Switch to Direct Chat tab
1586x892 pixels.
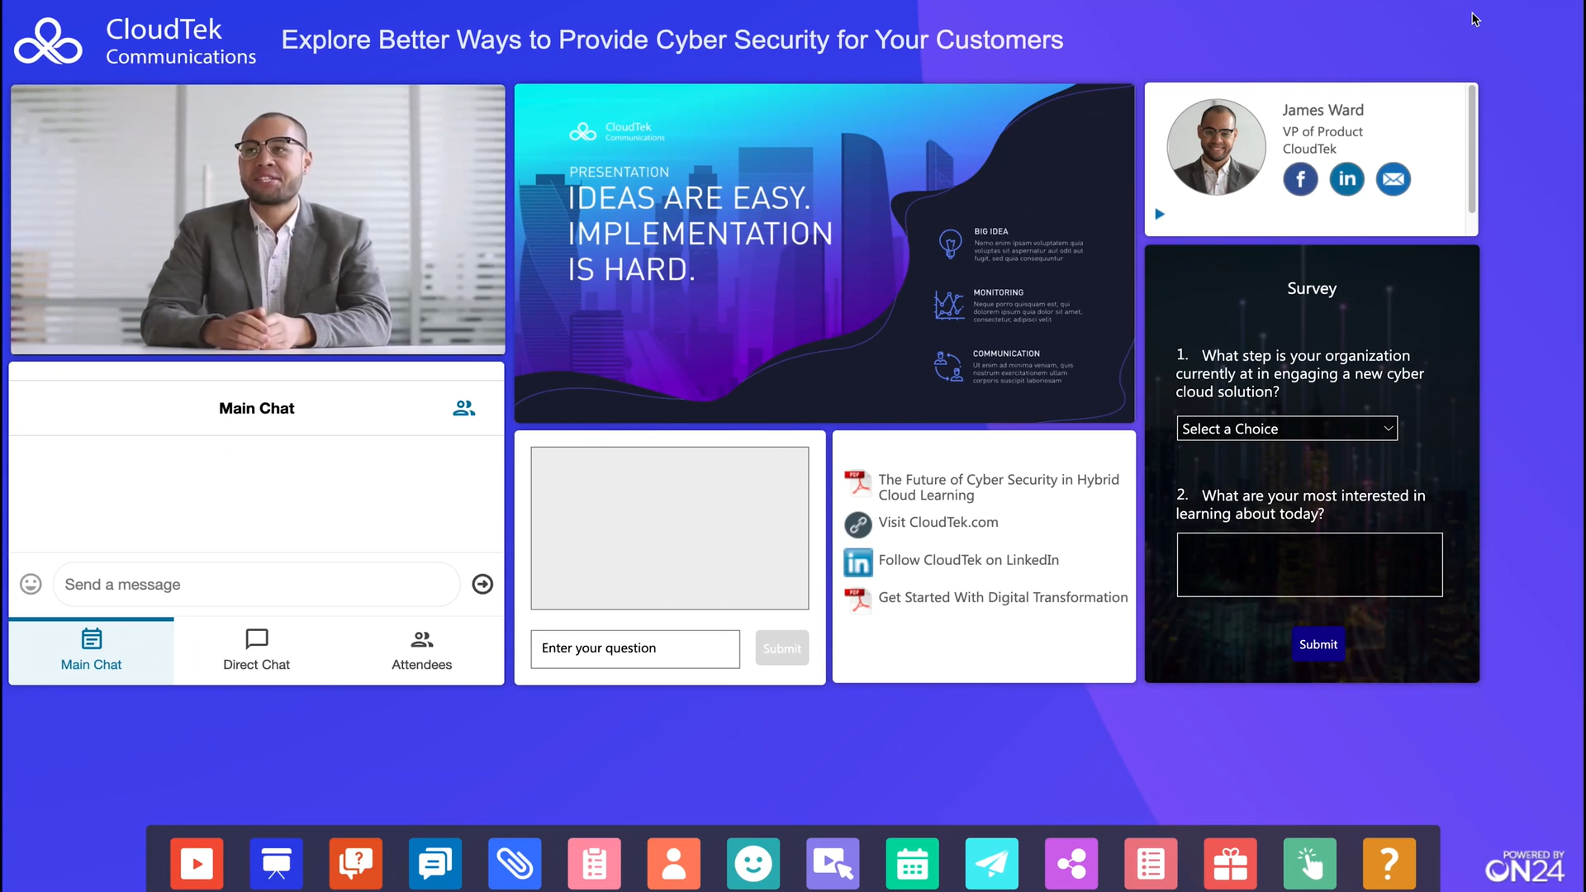256,649
